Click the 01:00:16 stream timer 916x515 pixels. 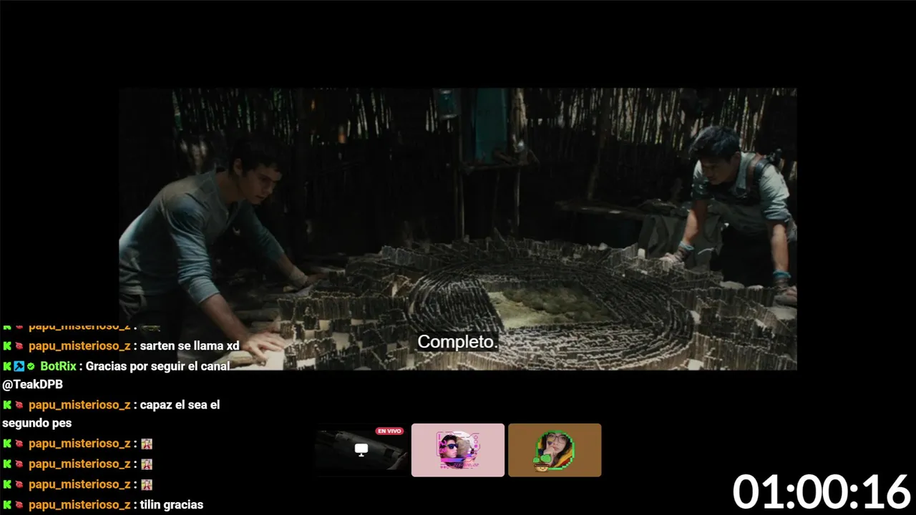coord(821,492)
